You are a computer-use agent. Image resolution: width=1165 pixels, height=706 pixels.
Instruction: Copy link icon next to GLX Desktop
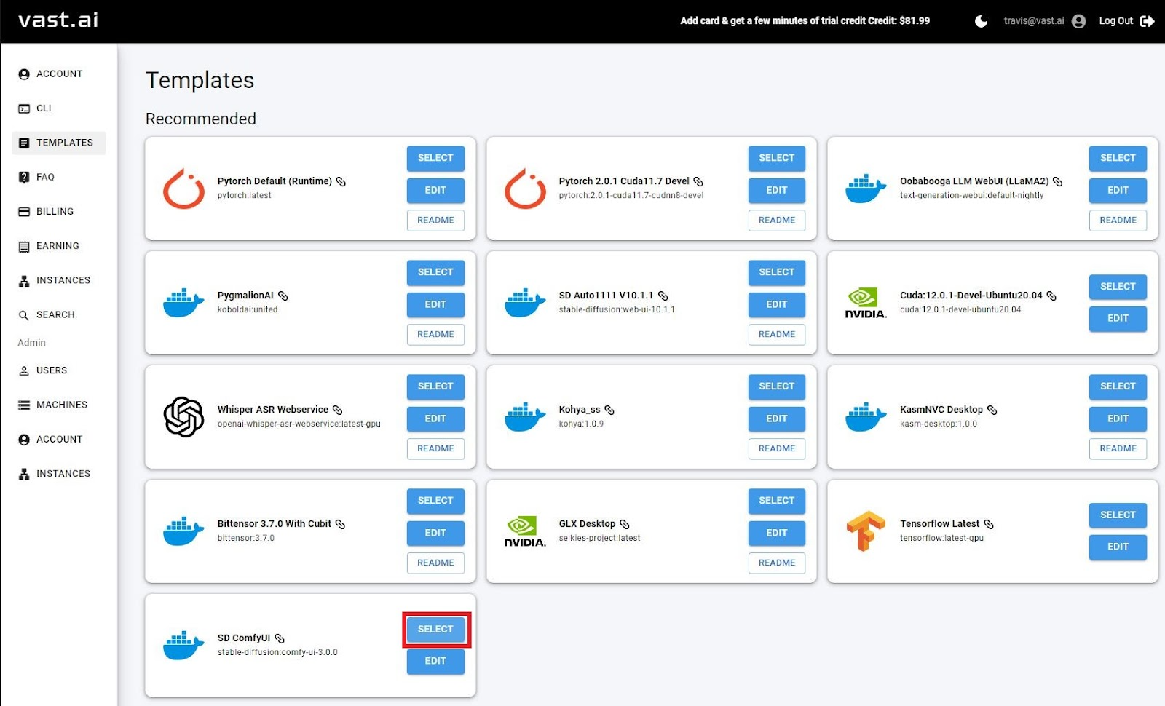point(625,524)
